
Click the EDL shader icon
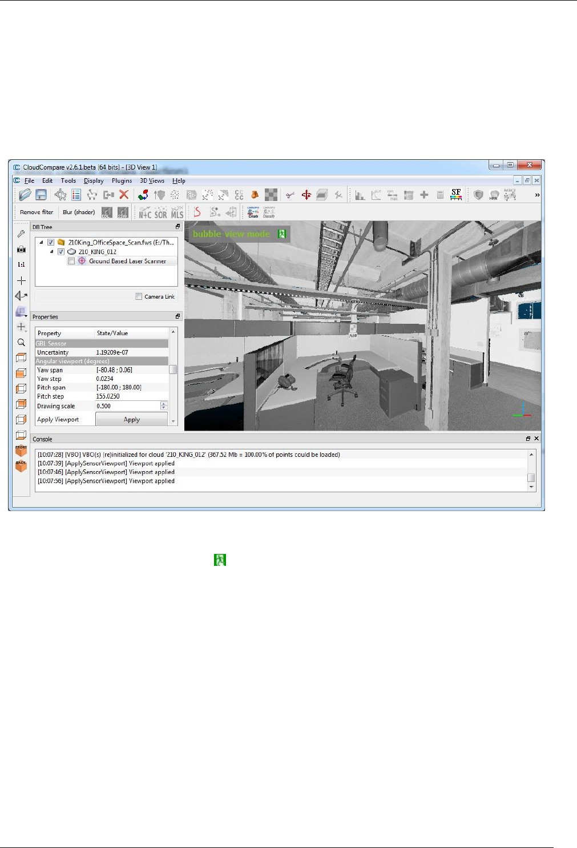tap(107, 212)
